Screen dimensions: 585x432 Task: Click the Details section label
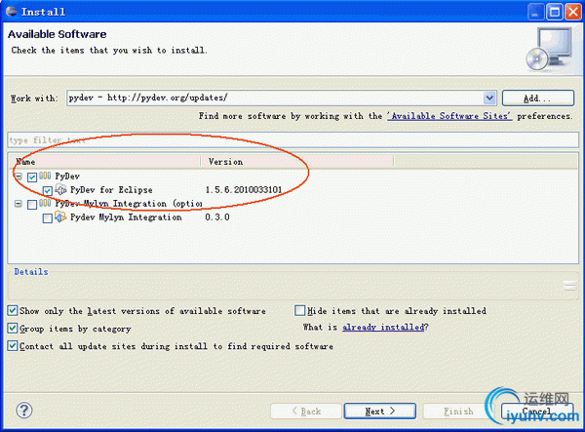click(x=31, y=272)
